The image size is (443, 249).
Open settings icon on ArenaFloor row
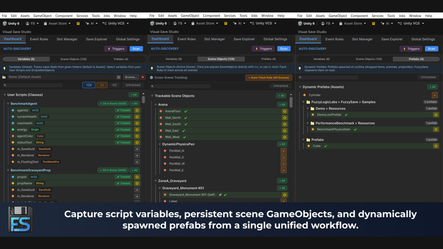[284, 111]
